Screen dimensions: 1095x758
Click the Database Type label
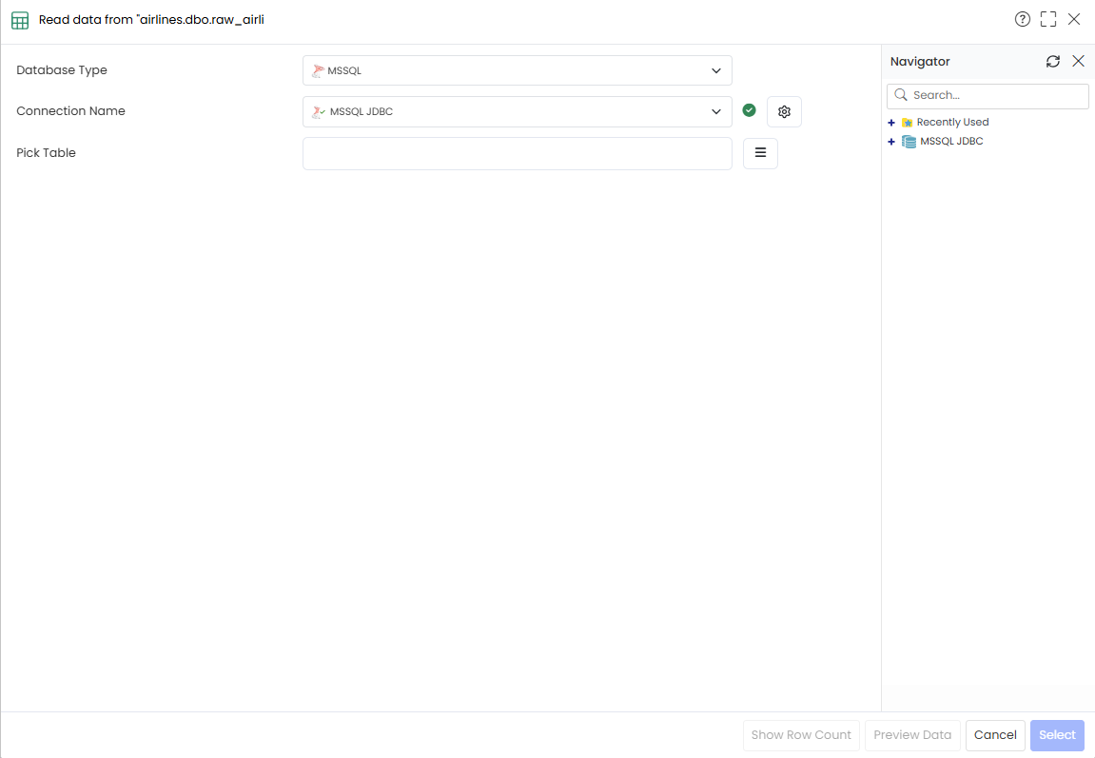(62, 69)
